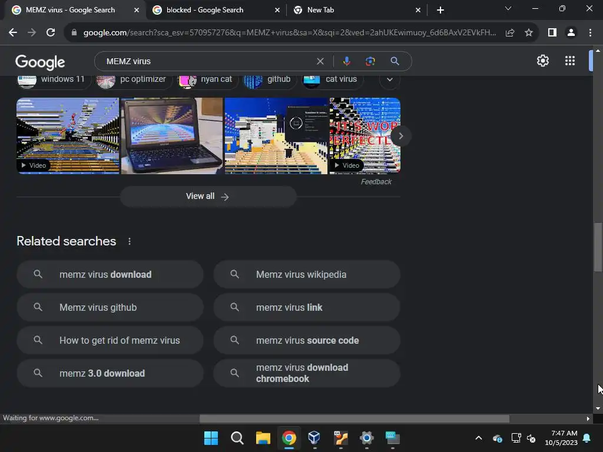
Task: View site information lock icon
Action: pyautogui.click(x=74, y=33)
